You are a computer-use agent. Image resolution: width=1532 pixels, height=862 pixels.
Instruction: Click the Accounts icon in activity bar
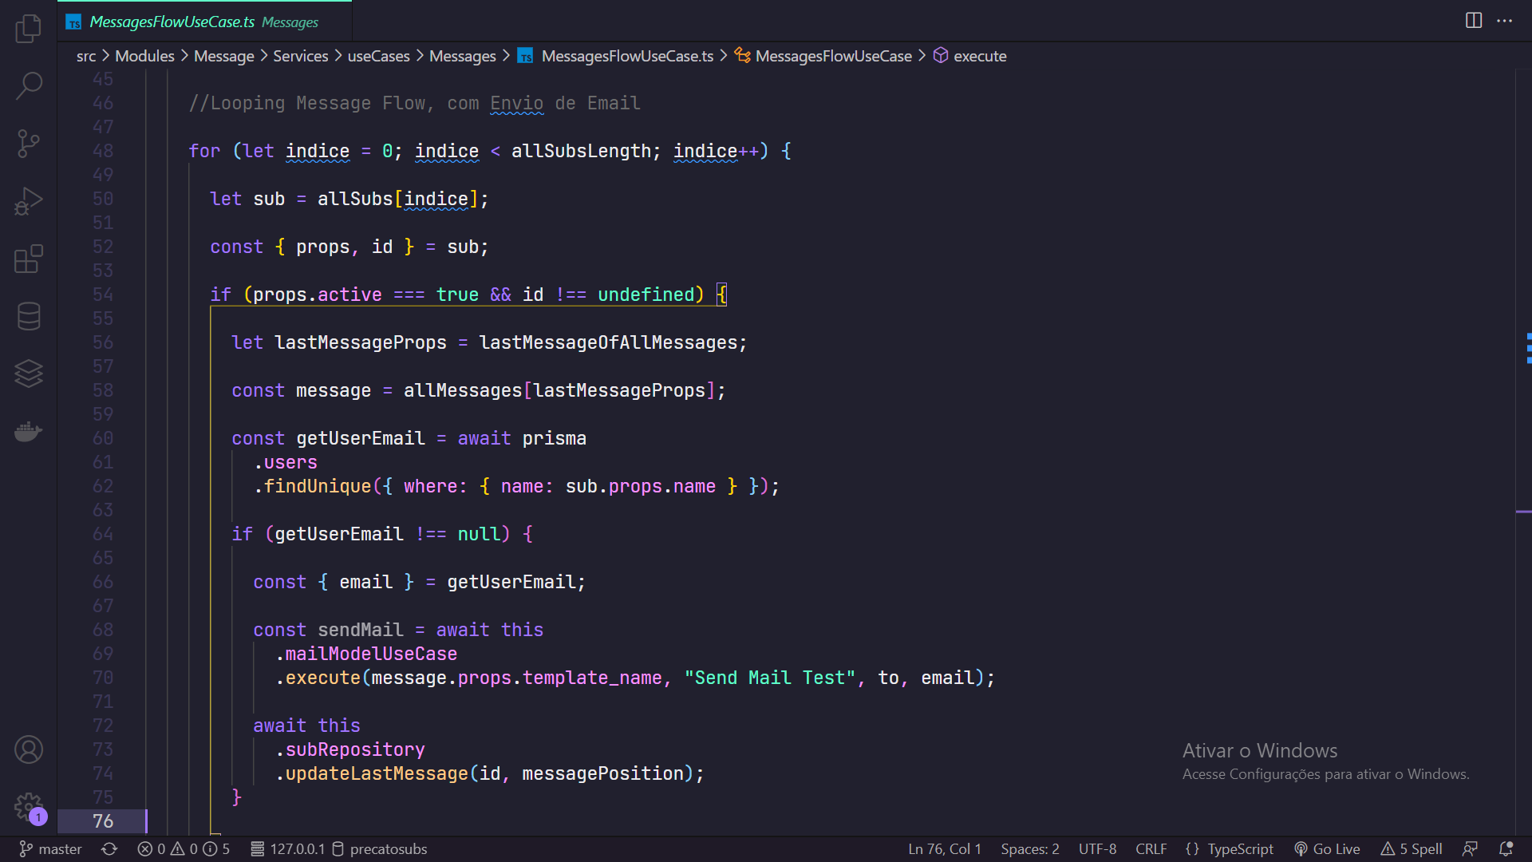click(x=29, y=749)
